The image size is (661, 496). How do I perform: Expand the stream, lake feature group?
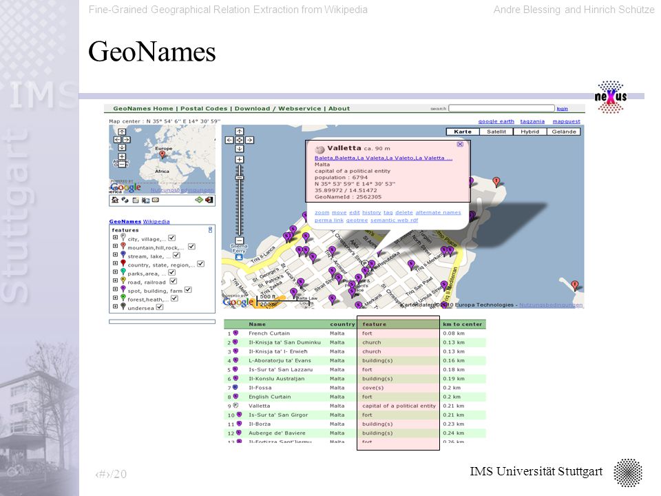[x=115, y=255]
